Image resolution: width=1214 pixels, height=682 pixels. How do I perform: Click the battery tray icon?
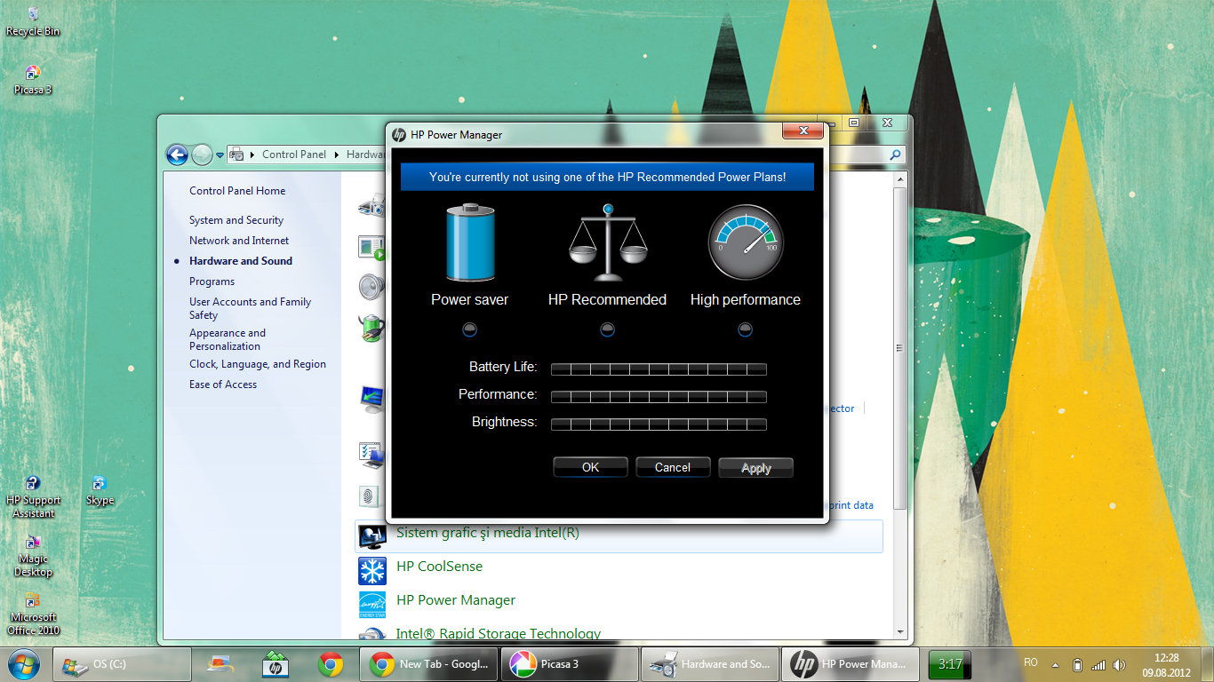click(x=1078, y=664)
